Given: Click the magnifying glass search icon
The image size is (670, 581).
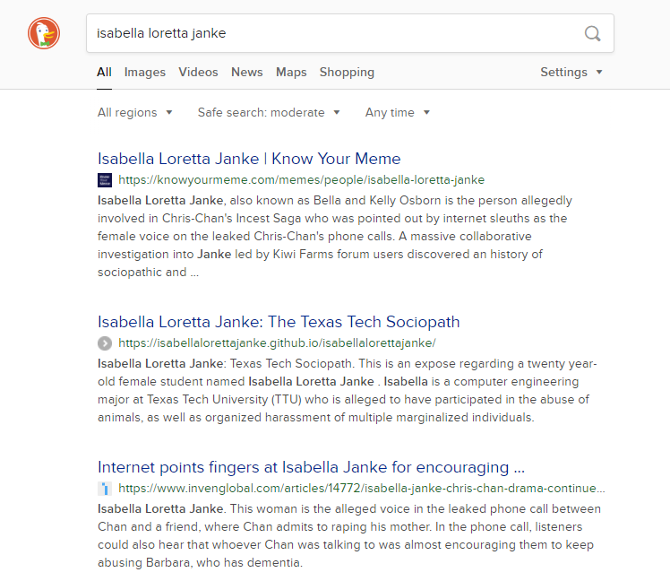Looking at the screenshot, I should click(x=592, y=33).
